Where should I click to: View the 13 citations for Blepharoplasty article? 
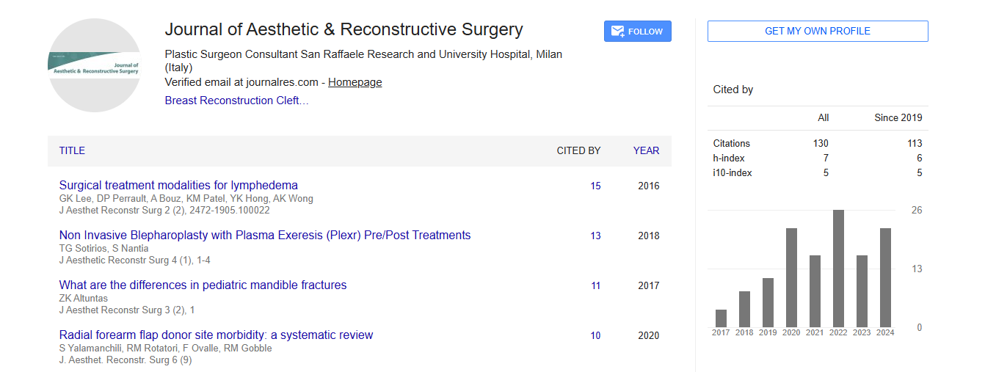click(x=595, y=236)
